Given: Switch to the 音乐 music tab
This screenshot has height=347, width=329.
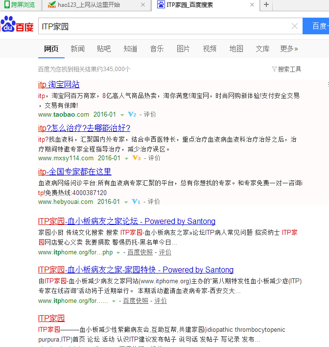Looking at the screenshot, I should [x=157, y=49].
